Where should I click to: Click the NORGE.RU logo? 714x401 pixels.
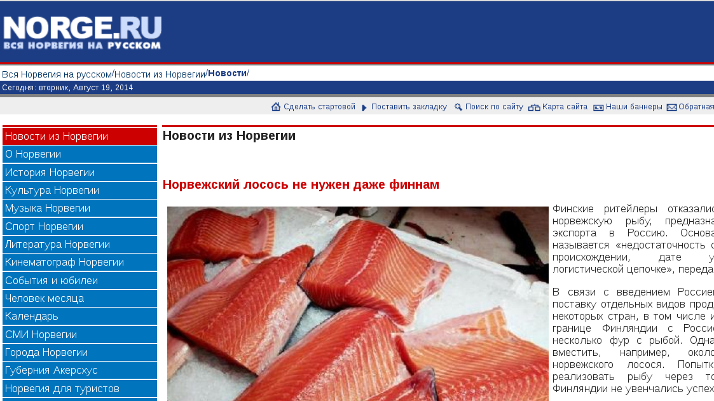coord(83,32)
